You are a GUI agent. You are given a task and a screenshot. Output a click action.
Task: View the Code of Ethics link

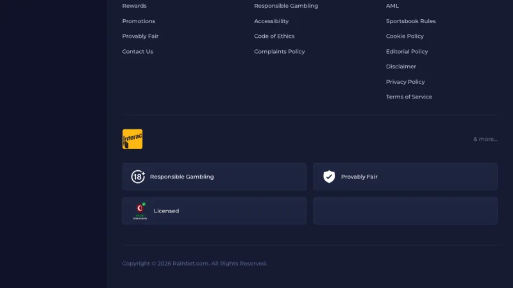[274, 36]
